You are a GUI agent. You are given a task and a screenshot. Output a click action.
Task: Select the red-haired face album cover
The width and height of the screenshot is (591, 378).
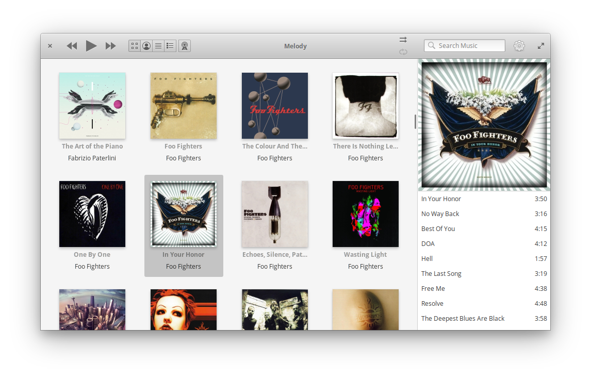click(x=184, y=310)
